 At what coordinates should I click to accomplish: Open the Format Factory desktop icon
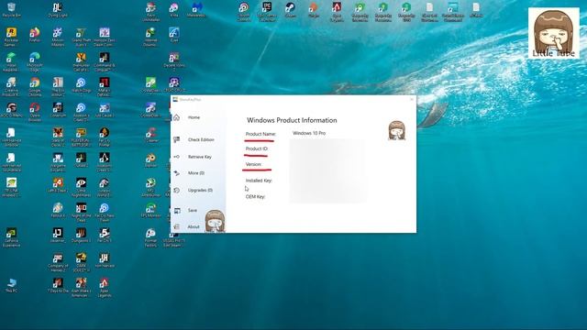click(150, 237)
